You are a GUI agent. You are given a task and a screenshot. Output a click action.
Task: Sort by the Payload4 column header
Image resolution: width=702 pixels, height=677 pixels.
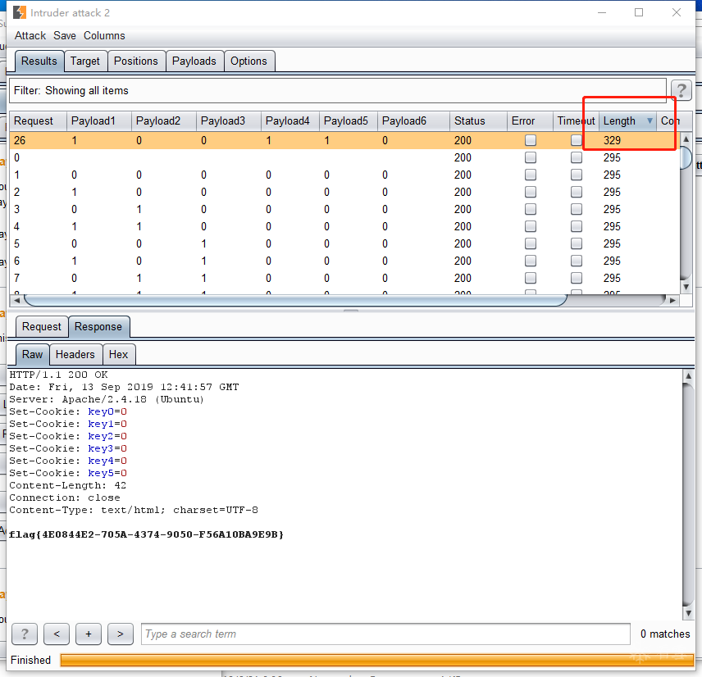tap(290, 120)
